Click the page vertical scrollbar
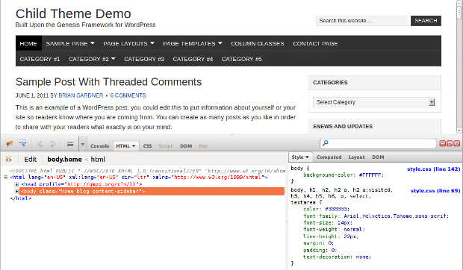463x270 pixels. click(459, 66)
